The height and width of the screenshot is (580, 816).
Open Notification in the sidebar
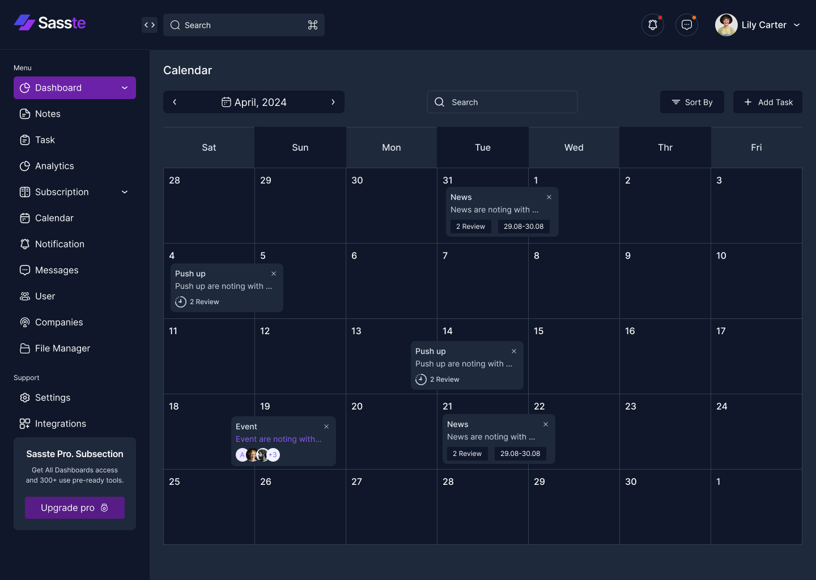click(x=75, y=244)
